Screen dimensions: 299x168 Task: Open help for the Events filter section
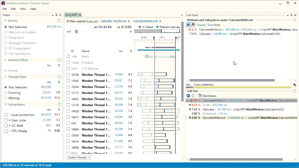tap(59, 21)
